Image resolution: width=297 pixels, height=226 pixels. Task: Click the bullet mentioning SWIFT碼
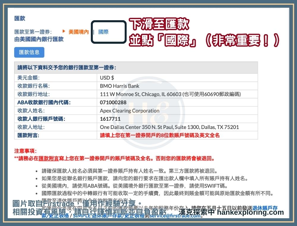click(x=135, y=186)
